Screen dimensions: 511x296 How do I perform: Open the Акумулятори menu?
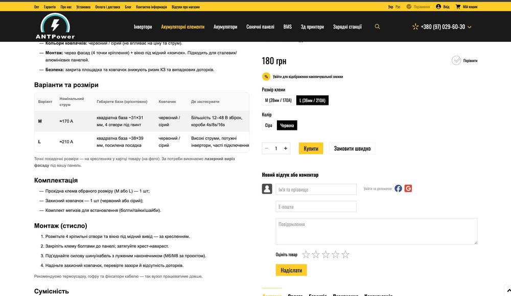(225, 26)
